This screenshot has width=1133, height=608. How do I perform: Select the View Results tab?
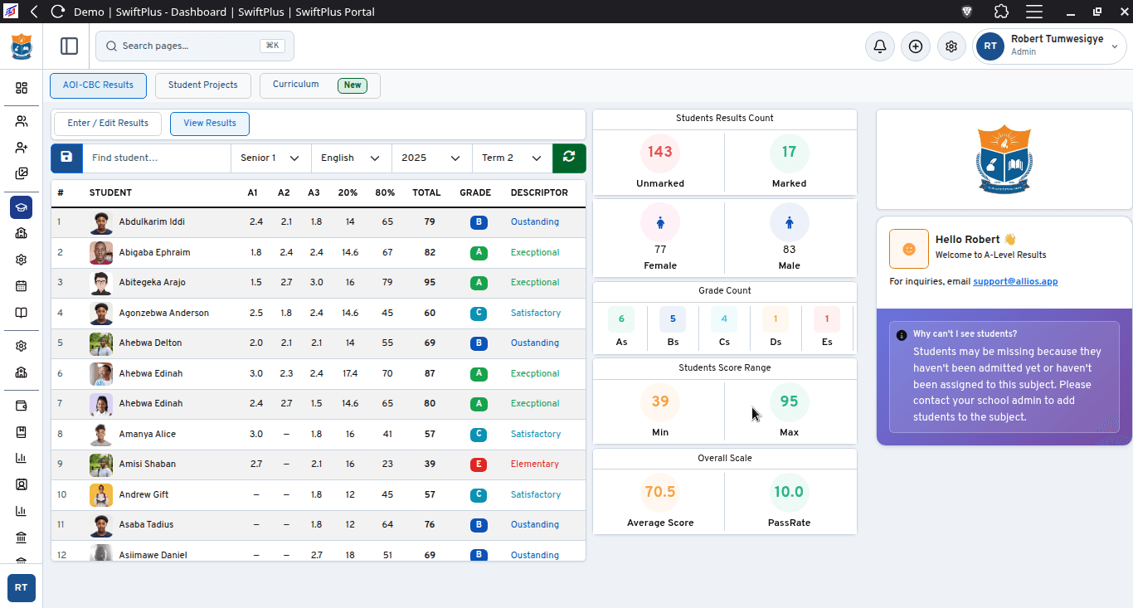(x=210, y=124)
